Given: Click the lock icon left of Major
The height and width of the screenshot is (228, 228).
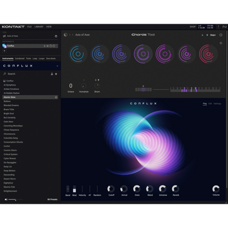Looking at the screenshot, I should click(x=202, y=35).
